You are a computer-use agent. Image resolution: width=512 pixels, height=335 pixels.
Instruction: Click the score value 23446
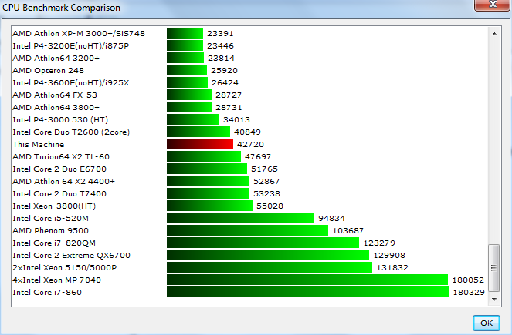(x=220, y=45)
